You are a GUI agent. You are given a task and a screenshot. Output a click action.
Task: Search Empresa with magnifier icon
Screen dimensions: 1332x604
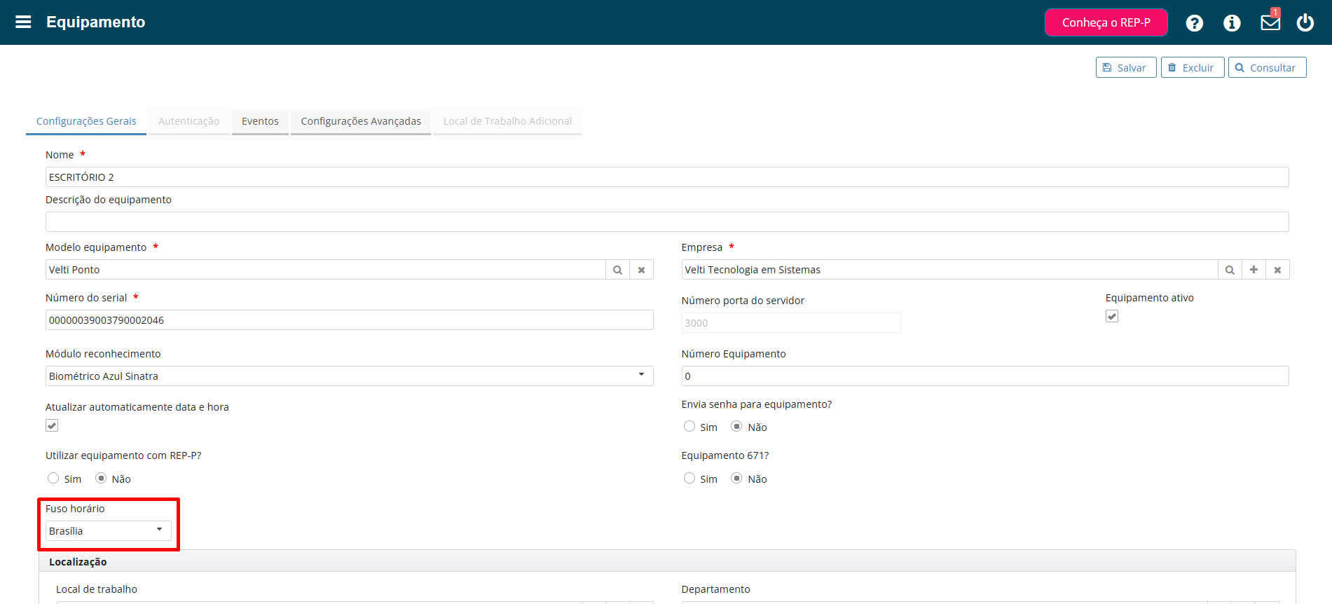pyautogui.click(x=1230, y=270)
